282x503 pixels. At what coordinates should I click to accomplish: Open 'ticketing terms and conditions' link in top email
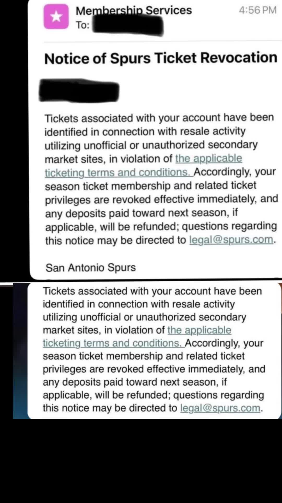119,172
